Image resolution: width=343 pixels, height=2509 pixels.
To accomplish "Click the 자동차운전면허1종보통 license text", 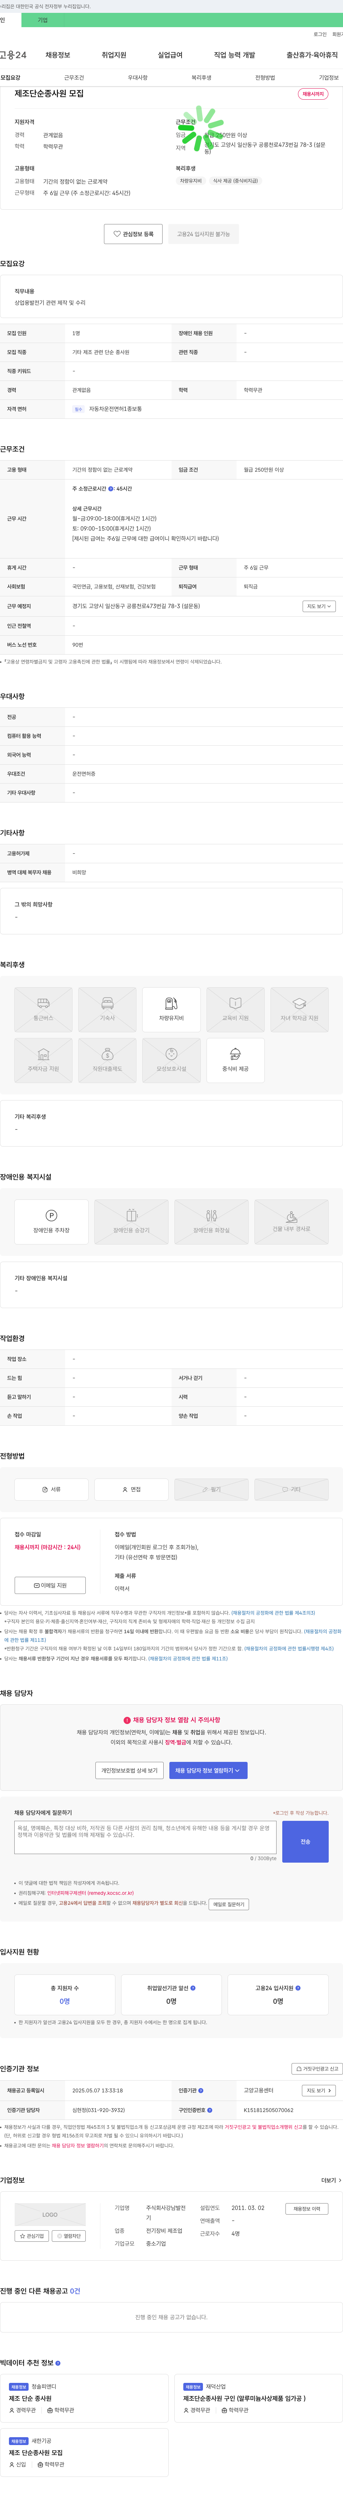I will coord(115,409).
